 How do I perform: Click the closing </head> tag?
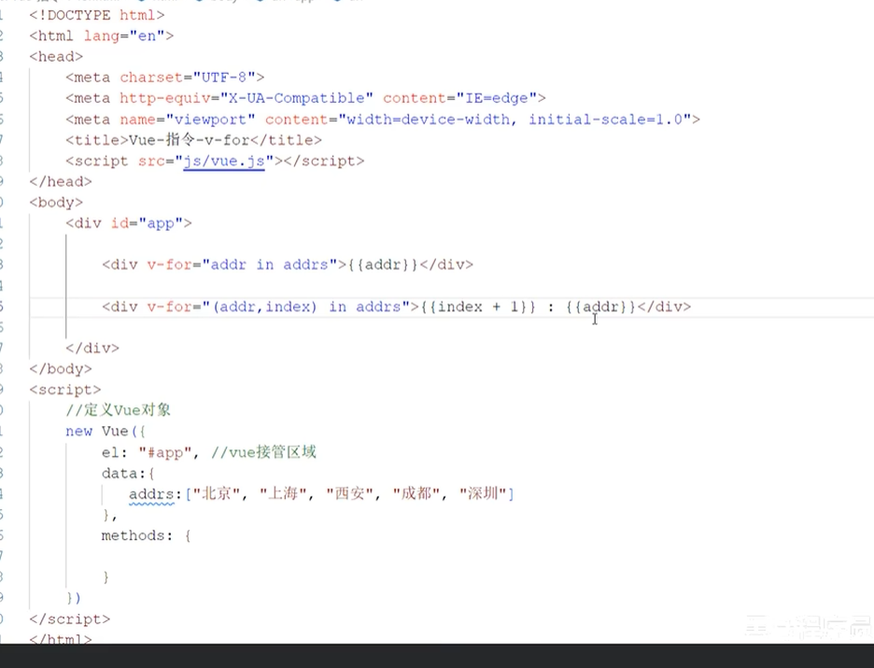[61, 182]
